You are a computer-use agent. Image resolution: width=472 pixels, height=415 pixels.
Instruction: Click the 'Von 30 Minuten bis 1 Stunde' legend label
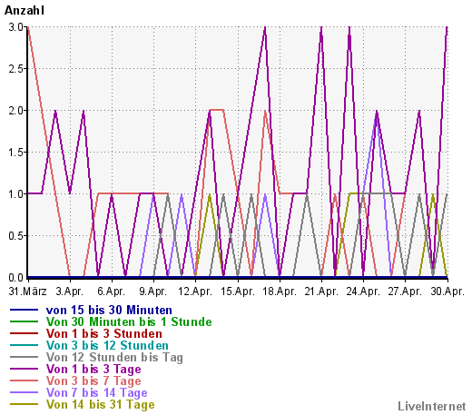[129, 321]
